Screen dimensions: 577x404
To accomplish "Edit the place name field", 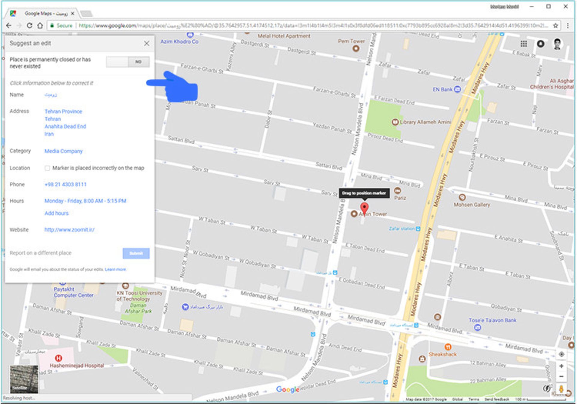I will point(50,95).
